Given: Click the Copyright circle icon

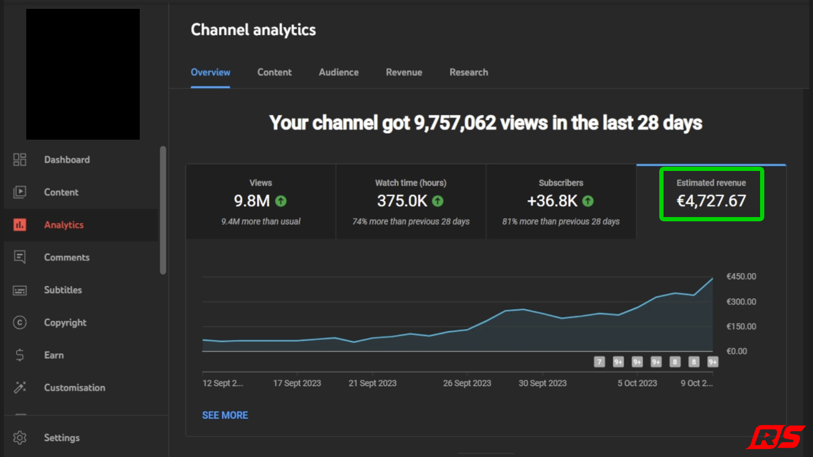Looking at the screenshot, I should (x=19, y=322).
